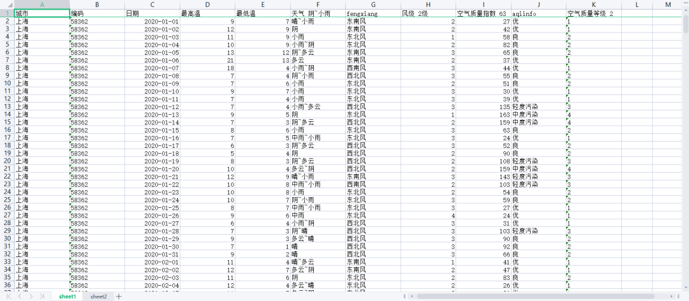
Task: Click the first sheet navigation arrow
Action: (x=10, y=297)
